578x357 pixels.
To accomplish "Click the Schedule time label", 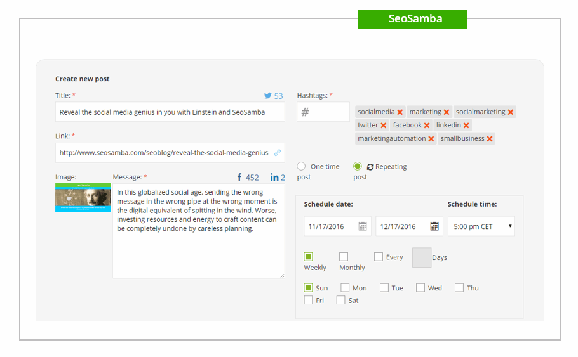I will coord(472,204).
